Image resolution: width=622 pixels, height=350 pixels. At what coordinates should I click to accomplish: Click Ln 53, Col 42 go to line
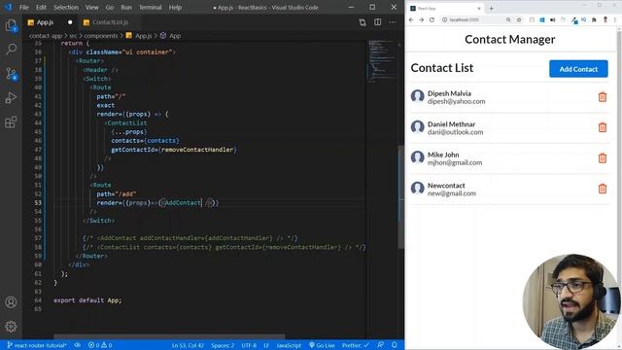coord(188,345)
